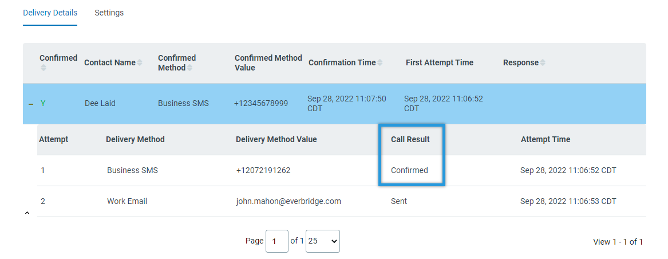Select the Delivery Details tab
668x259 pixels.
(50, 13)
